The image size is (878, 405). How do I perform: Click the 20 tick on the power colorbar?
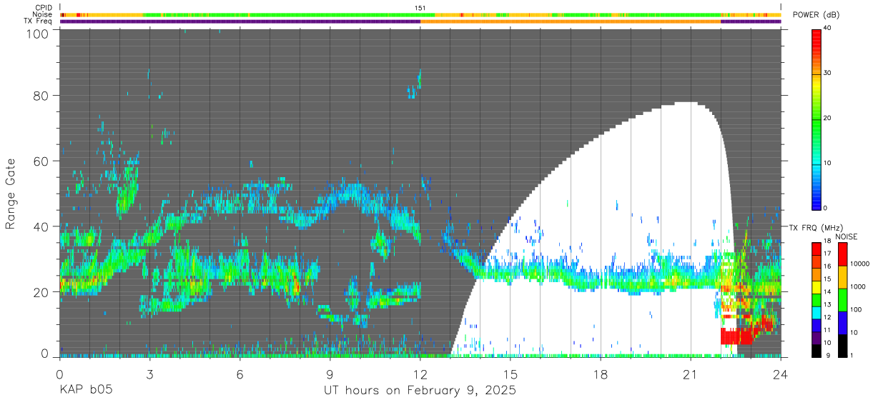click(x=827, y=118)
